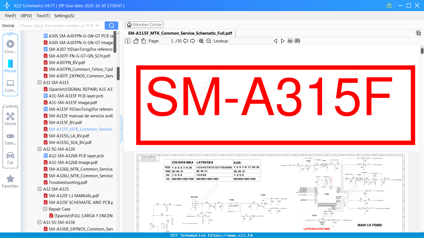Open A31-SM-A315F image.pdf
This screenshot has height=238, width=424.
pyautogui.click(x=70, y=102)
